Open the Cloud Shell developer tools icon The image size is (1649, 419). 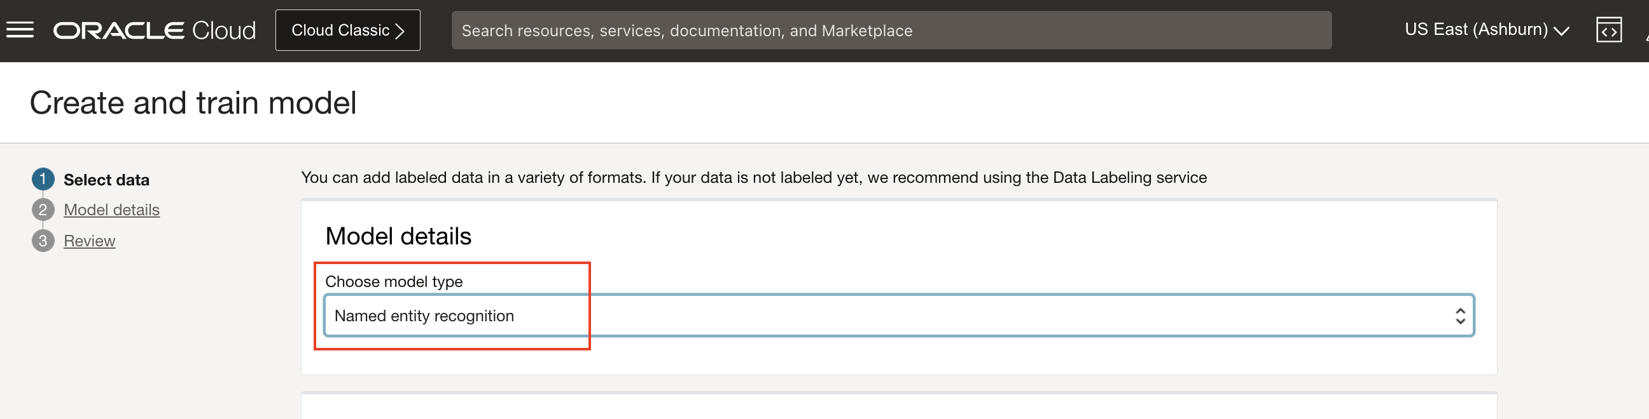click(x=1608, y=30)
